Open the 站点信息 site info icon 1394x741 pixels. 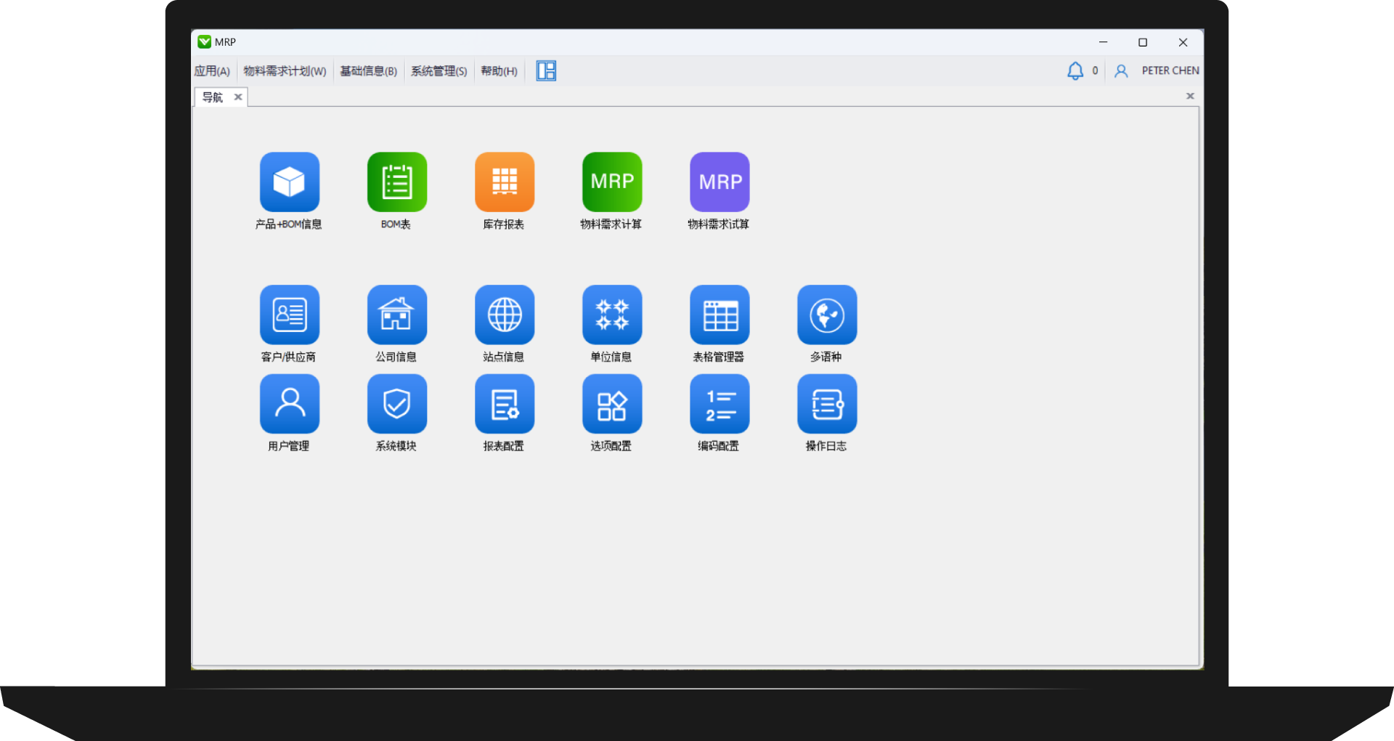point(504,315)
